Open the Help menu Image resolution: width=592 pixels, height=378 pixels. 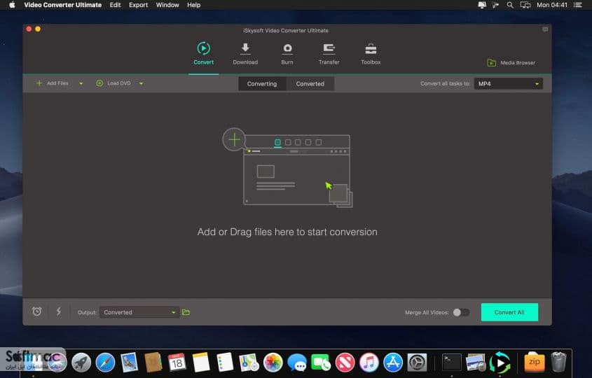tap(193, 5)
